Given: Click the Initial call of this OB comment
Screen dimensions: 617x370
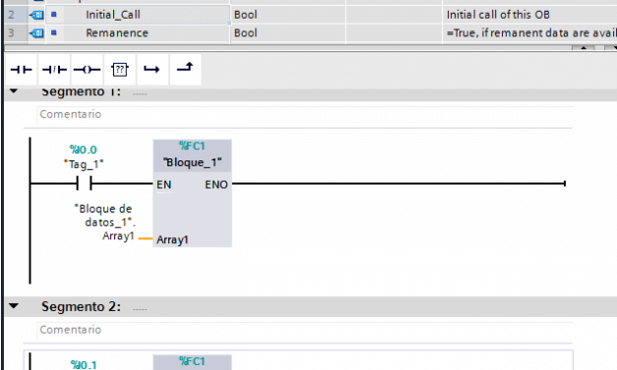Looking at the screenshot, I should tap(498, 15).
